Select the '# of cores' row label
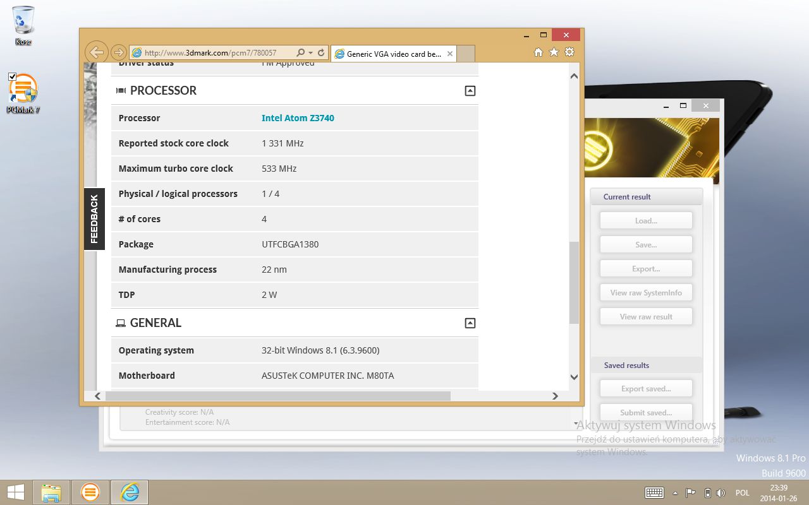809x505 pixels. pos(140,219)
